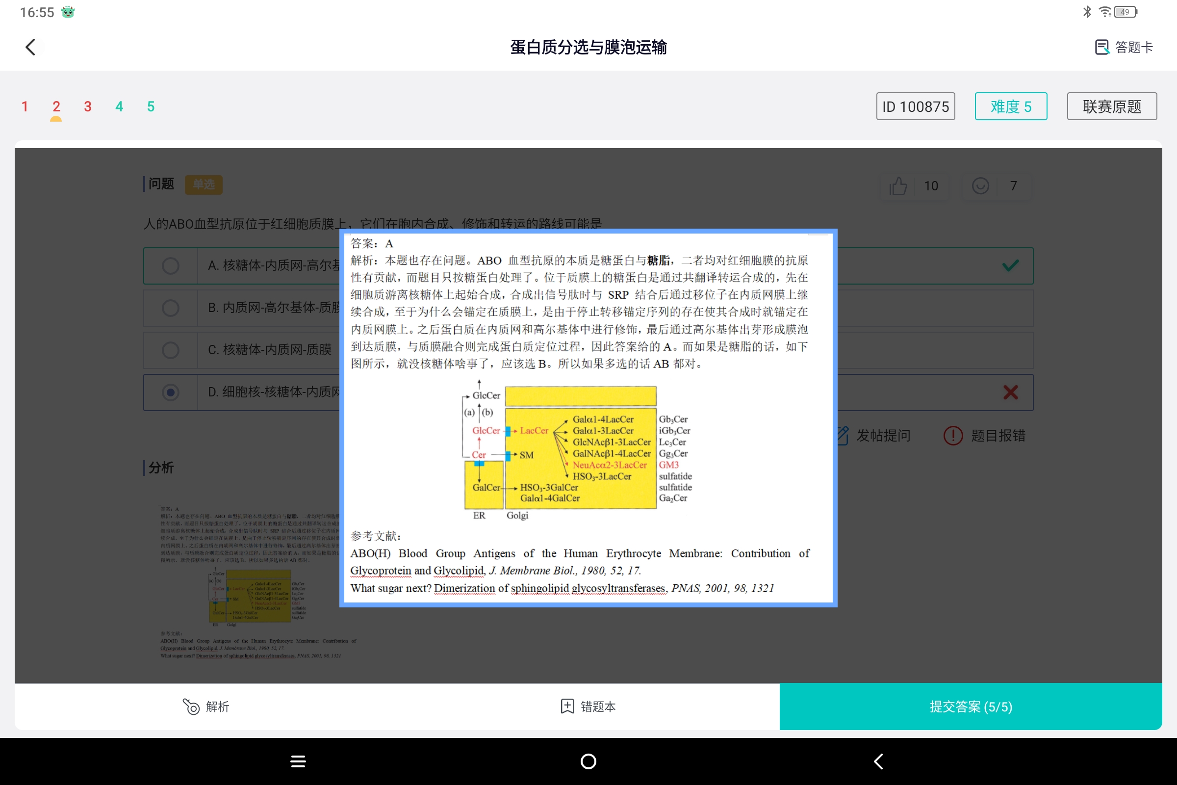The image size is (1177, 785).
Task: Tap the enlarged analysis image popup
Action: pos(588,418)
